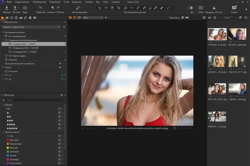Open the Каталог: Capture One dropdown

coord(31,27)
